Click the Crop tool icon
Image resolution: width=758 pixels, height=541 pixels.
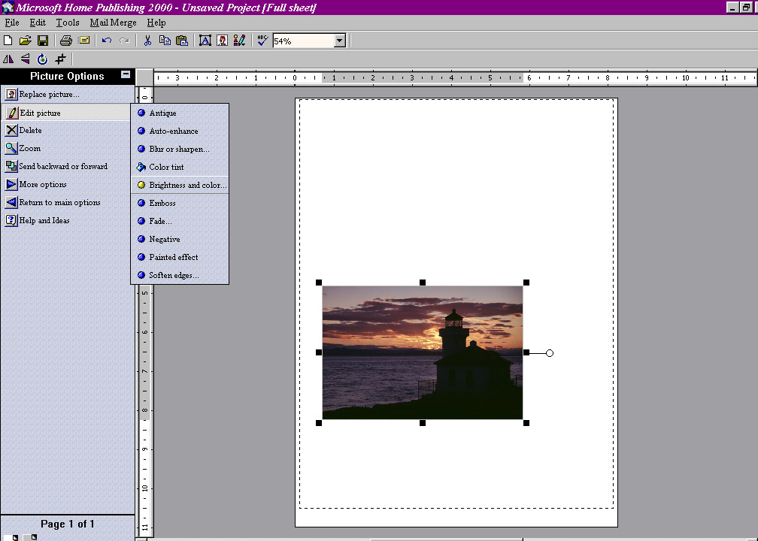[x=60, y=59]
